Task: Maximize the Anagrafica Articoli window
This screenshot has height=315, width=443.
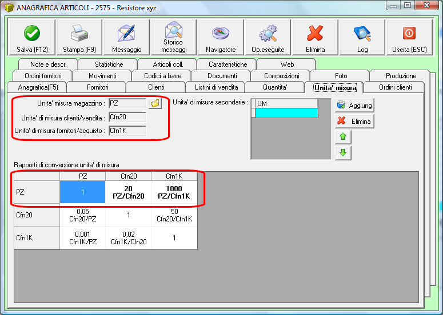Action: pos(408,5)
